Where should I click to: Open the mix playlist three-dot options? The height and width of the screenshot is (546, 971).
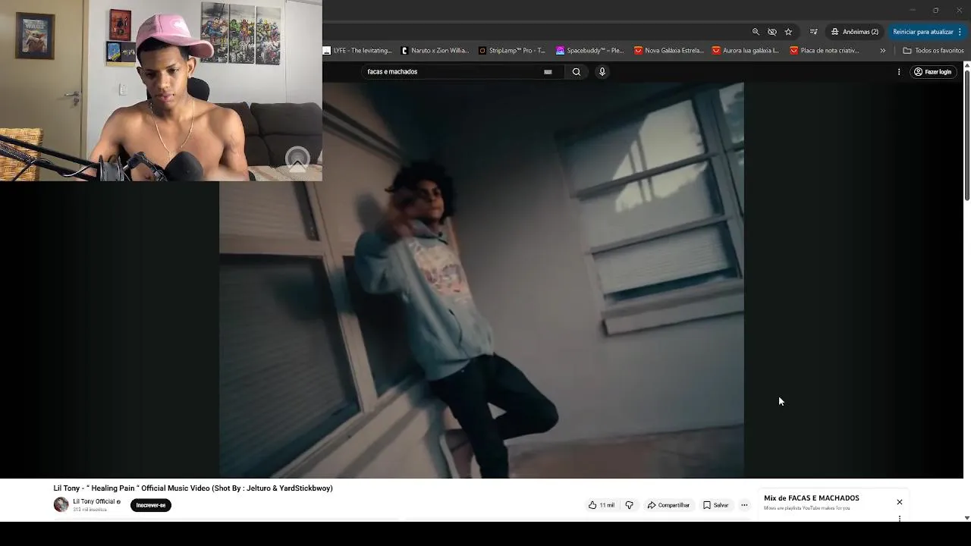point(900,519)
